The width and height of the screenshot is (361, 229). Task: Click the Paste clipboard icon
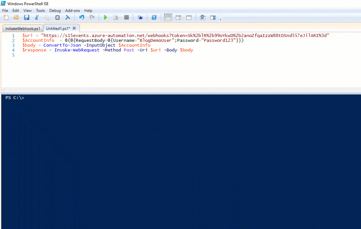(57, 17)
